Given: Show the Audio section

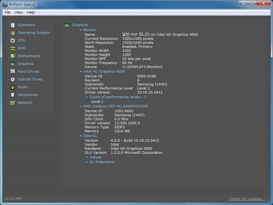Looking at the screenshot, I should 23,87.
